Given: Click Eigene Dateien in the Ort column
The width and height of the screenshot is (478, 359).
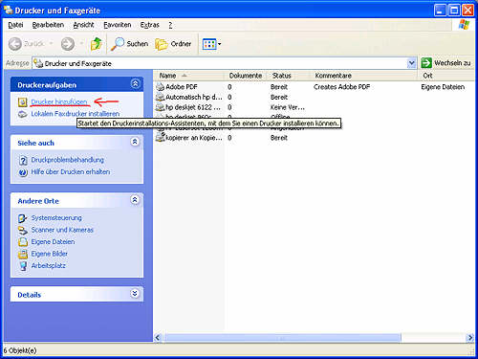Looking at the screenshot, I should [443, 86].
